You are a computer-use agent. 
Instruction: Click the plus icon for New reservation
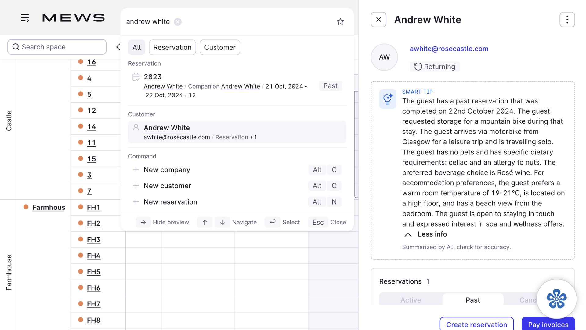click(x=136, y=202)
